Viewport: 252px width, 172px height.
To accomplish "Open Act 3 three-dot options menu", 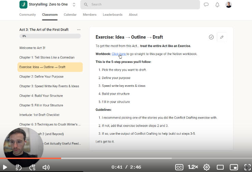I will coord(79,30).
